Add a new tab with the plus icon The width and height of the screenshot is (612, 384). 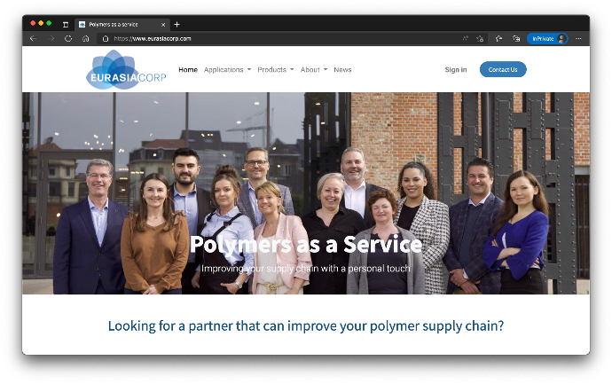coord(177,25)
